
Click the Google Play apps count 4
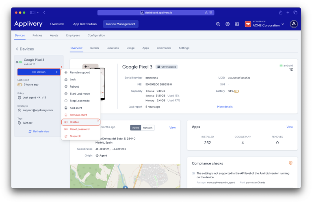(x=243, y=143)
